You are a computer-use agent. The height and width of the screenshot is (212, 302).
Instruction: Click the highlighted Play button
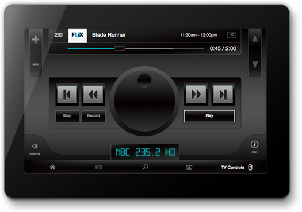209,116
